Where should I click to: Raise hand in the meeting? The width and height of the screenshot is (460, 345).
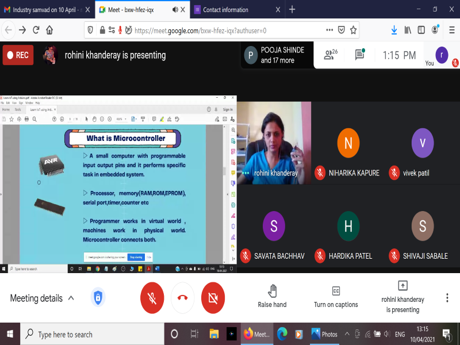coord(272,296)
